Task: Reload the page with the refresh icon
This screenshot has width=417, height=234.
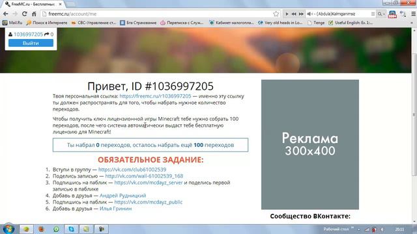Action: (25, 14)
